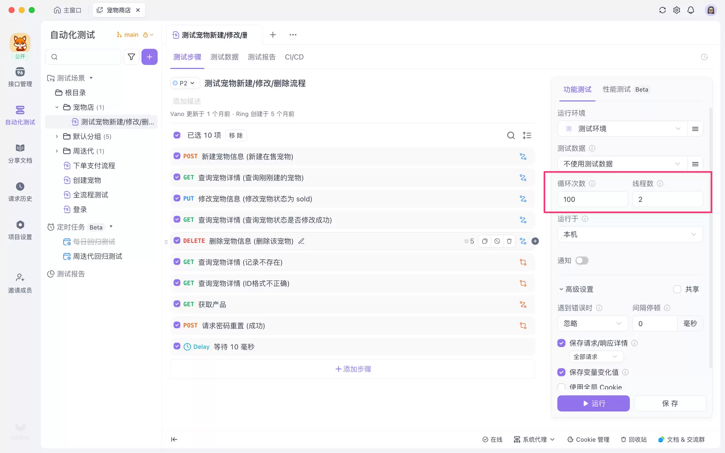
Task: Open the 运行环境 management menu icon
Action: [x=695, y=129]
